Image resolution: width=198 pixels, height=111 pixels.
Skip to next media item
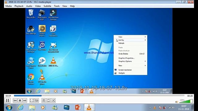25,101
